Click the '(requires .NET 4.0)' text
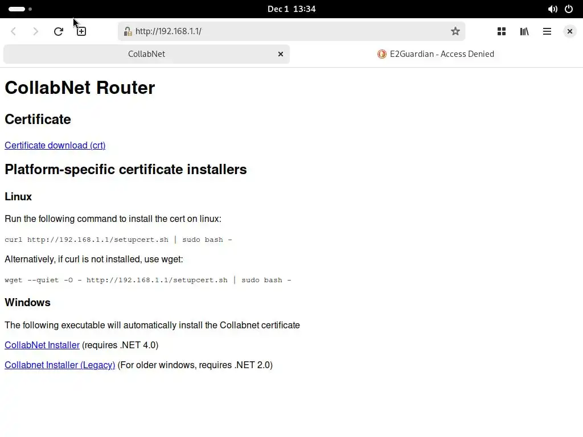583x437 pixels. (x=120, y=345)
